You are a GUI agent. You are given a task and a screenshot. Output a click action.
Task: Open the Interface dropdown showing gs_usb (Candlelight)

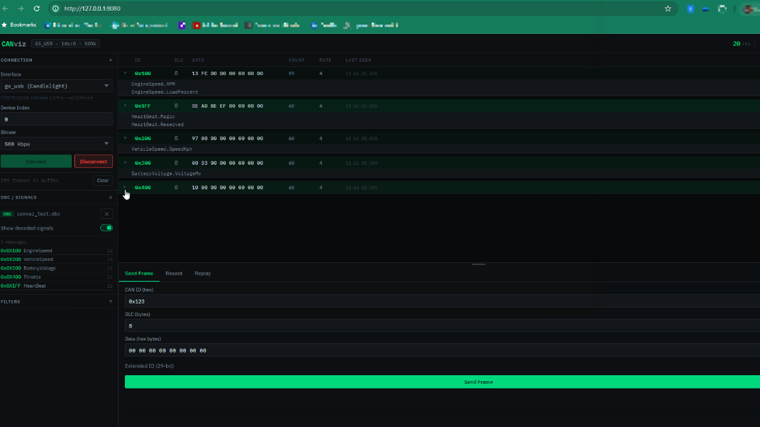(x=58, y=86)
